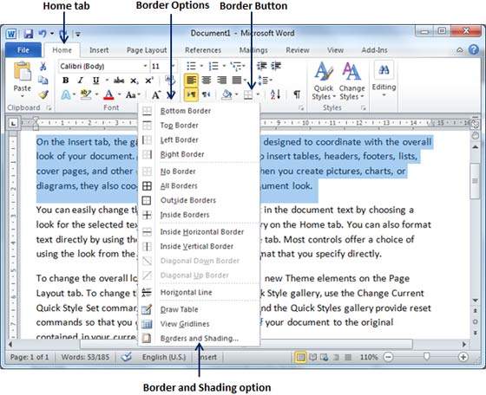Open Word Help question mark icon
The height and width of the screenshot is (395, 486).
[474, 49]
